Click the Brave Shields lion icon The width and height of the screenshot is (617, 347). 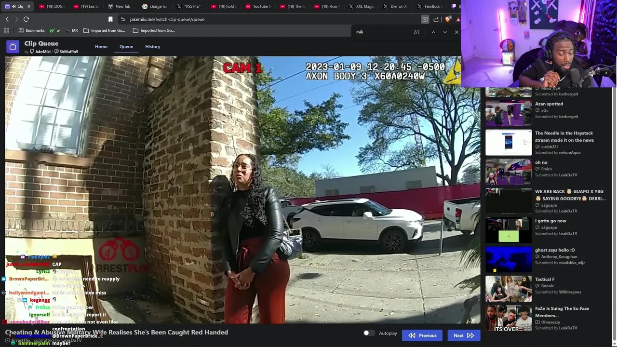click(448, 19)
